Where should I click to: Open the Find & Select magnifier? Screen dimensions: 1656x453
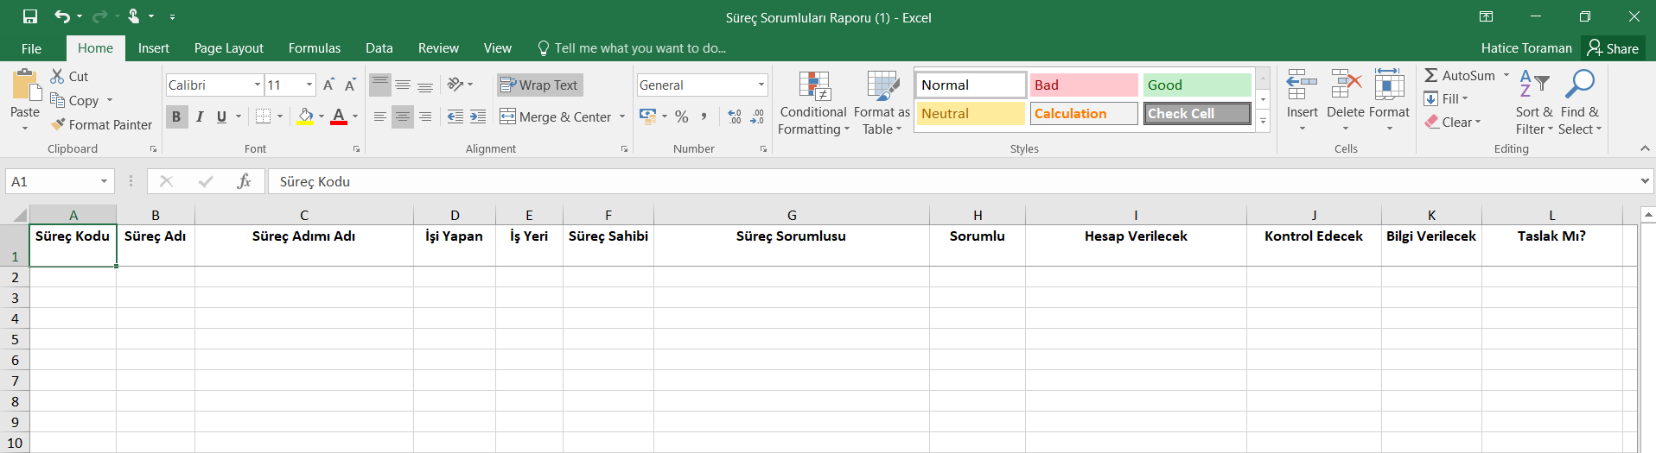(x=1580, y=104)
